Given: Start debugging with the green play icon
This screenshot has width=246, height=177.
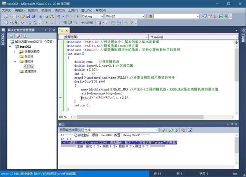Looking at the screenshot, I should (x=78, y=16).
